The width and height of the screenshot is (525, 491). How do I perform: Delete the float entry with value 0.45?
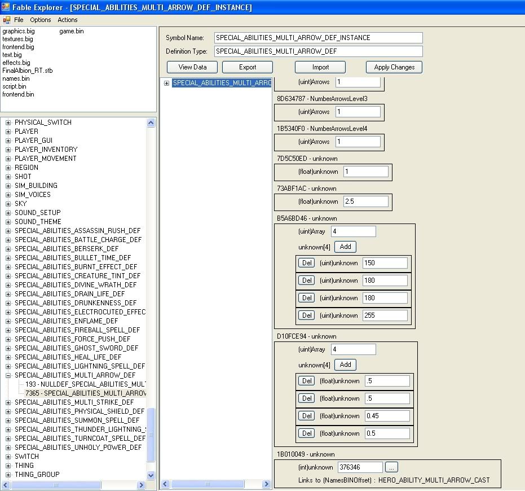(x=307, y=415)
